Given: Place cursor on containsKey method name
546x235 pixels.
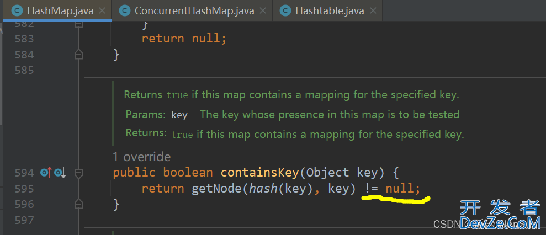Looking at the screenshot, I should (x=259, y=172).
